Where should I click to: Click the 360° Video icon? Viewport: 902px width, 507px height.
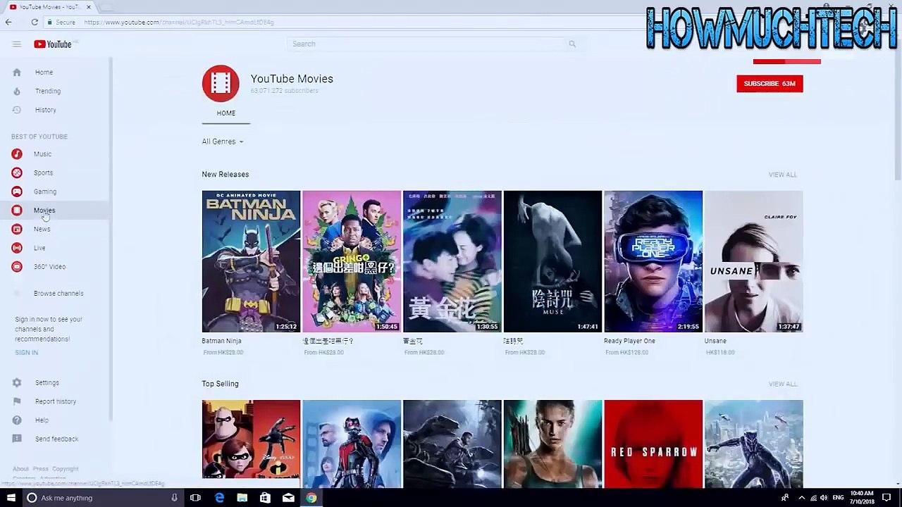[17, 267]
